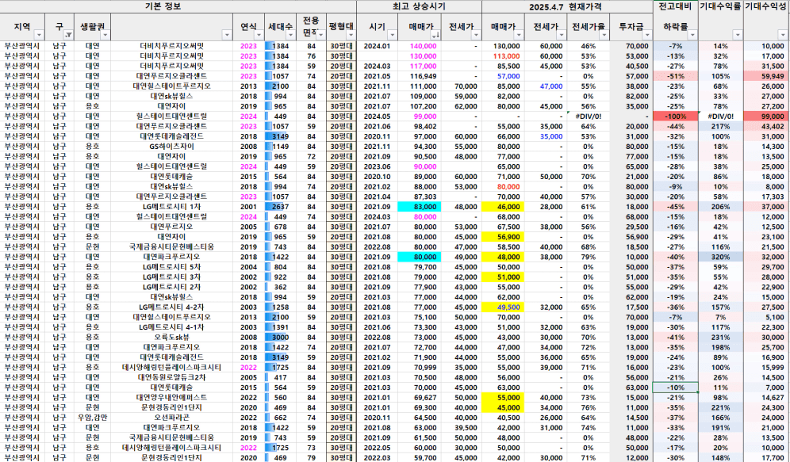
Task: Click the 우암,감만 living area cell
Action: click(92, 418)
